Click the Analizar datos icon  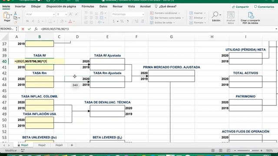(x=231, y=15)
